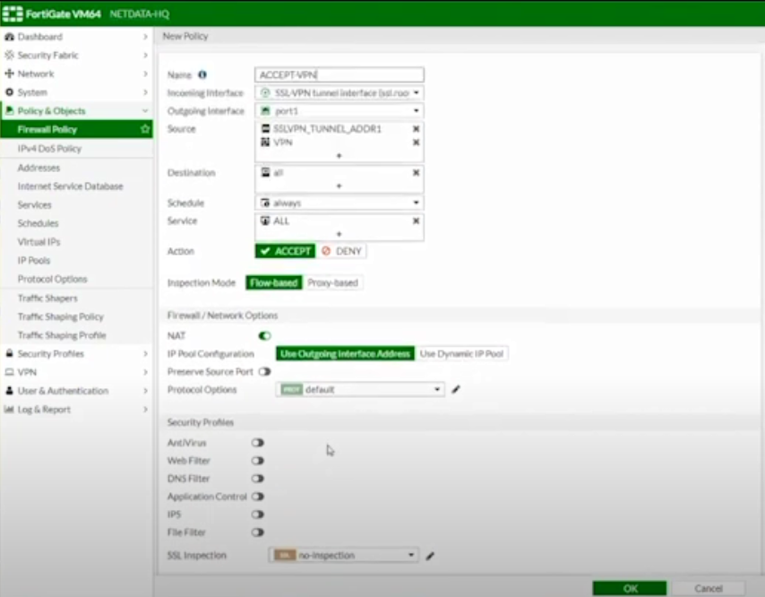Expand the VPN sidebar menu
Viewport: 765px width, 597px height.
(27, 372)
